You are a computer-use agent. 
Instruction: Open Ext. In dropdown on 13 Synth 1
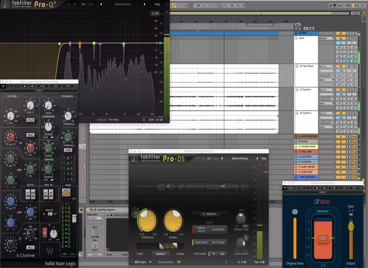tap(326, 90)
